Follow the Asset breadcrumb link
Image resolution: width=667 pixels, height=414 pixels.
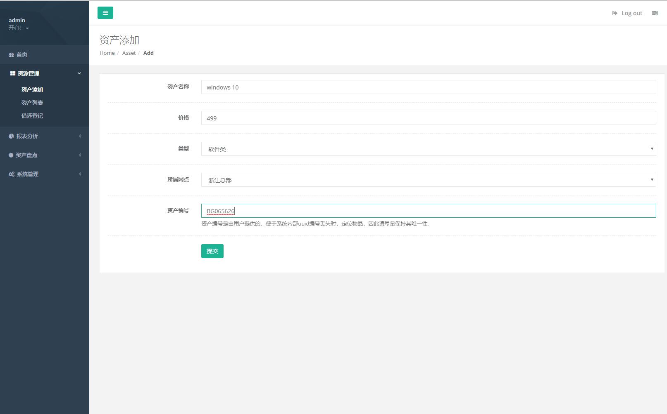point(129,53)
